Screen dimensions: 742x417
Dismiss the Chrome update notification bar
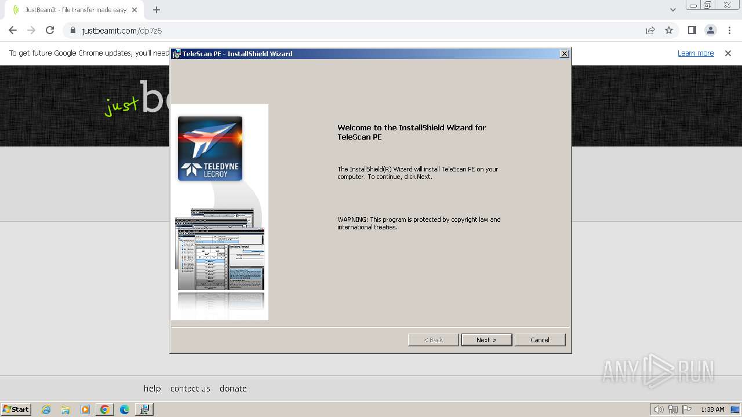click(x=728, y=53)
